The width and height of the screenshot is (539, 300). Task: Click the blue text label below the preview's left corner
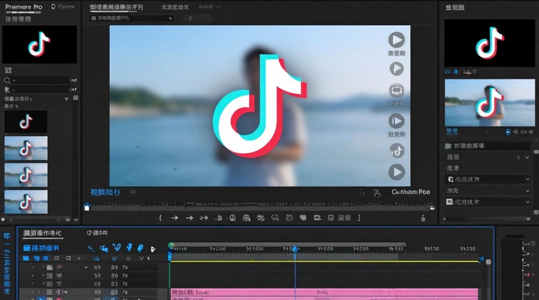click(105, 192)
